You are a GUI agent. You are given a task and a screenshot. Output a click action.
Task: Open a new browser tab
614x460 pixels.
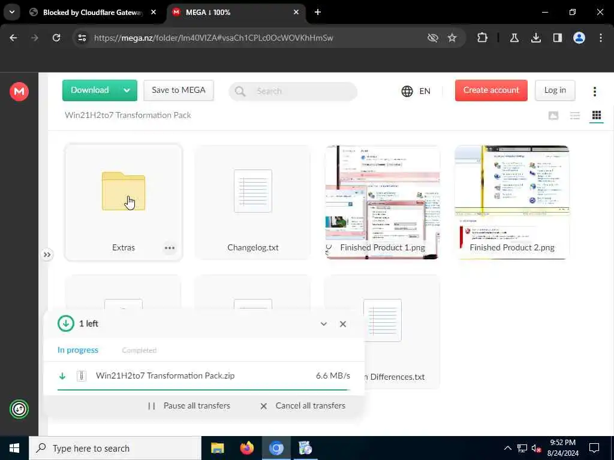[x=318, y=12]
